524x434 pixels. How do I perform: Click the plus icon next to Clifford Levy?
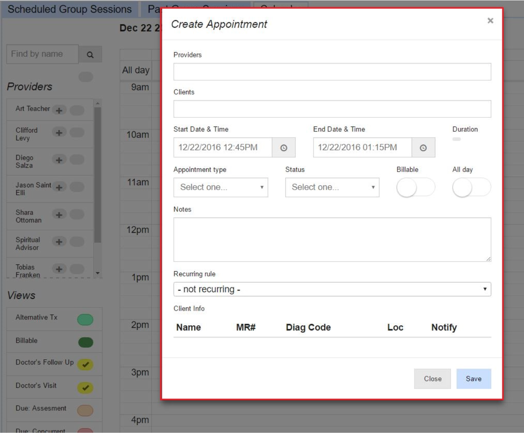(x=59, y=132)
